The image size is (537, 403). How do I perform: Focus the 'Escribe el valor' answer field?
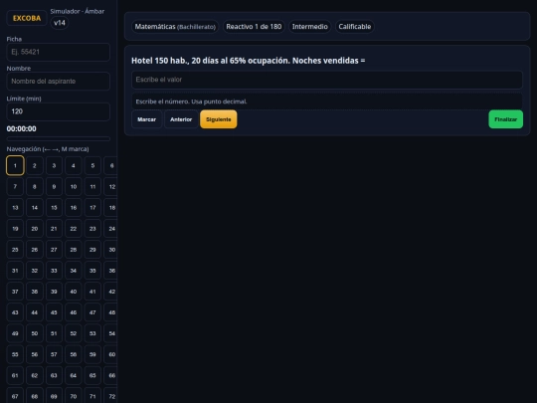tap(327, 80)
